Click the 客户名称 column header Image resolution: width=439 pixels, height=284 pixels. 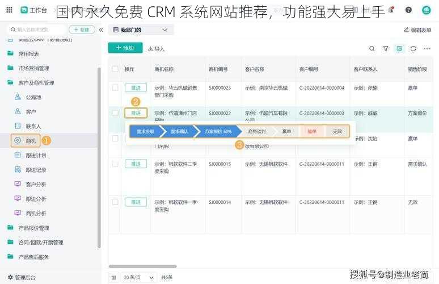click(255, 69)
